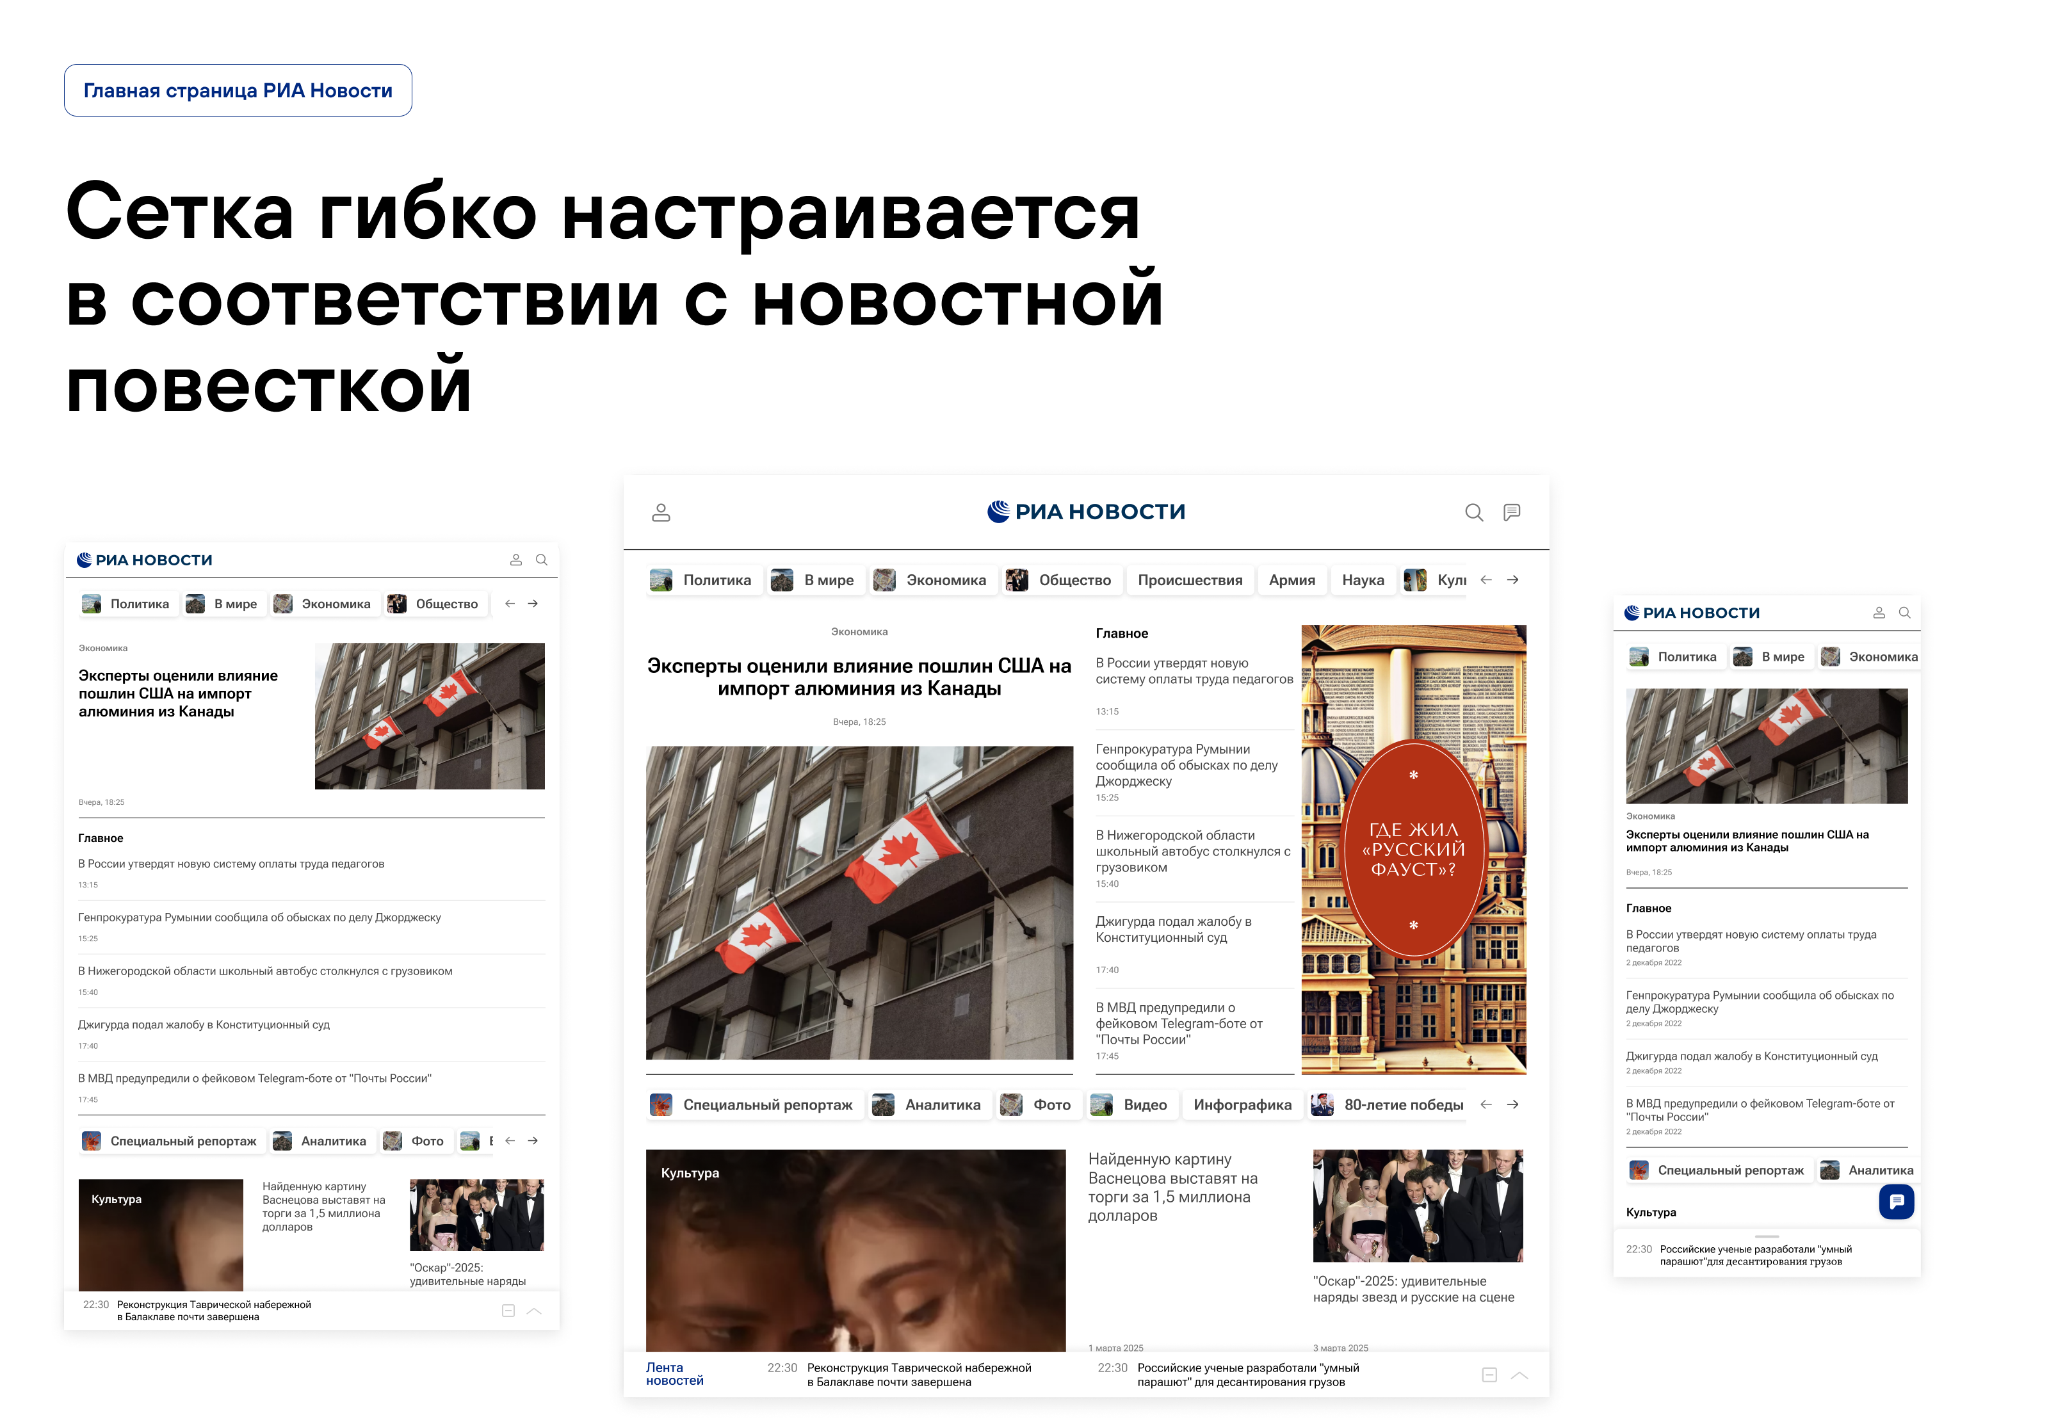Click Главная страница РИА Новости button

(x=238, y=90)
